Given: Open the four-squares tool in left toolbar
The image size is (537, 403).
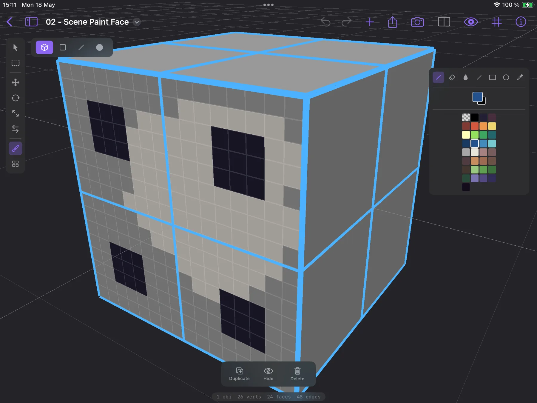Looking at the screenshot, I should click(16, 164).
